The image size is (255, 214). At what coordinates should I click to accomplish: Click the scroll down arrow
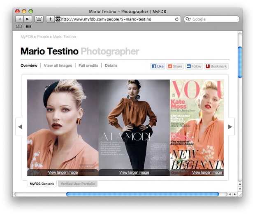point(240,189)
